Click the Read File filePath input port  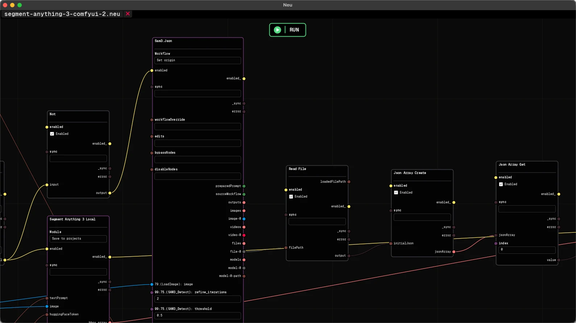[x=286, y=248]
